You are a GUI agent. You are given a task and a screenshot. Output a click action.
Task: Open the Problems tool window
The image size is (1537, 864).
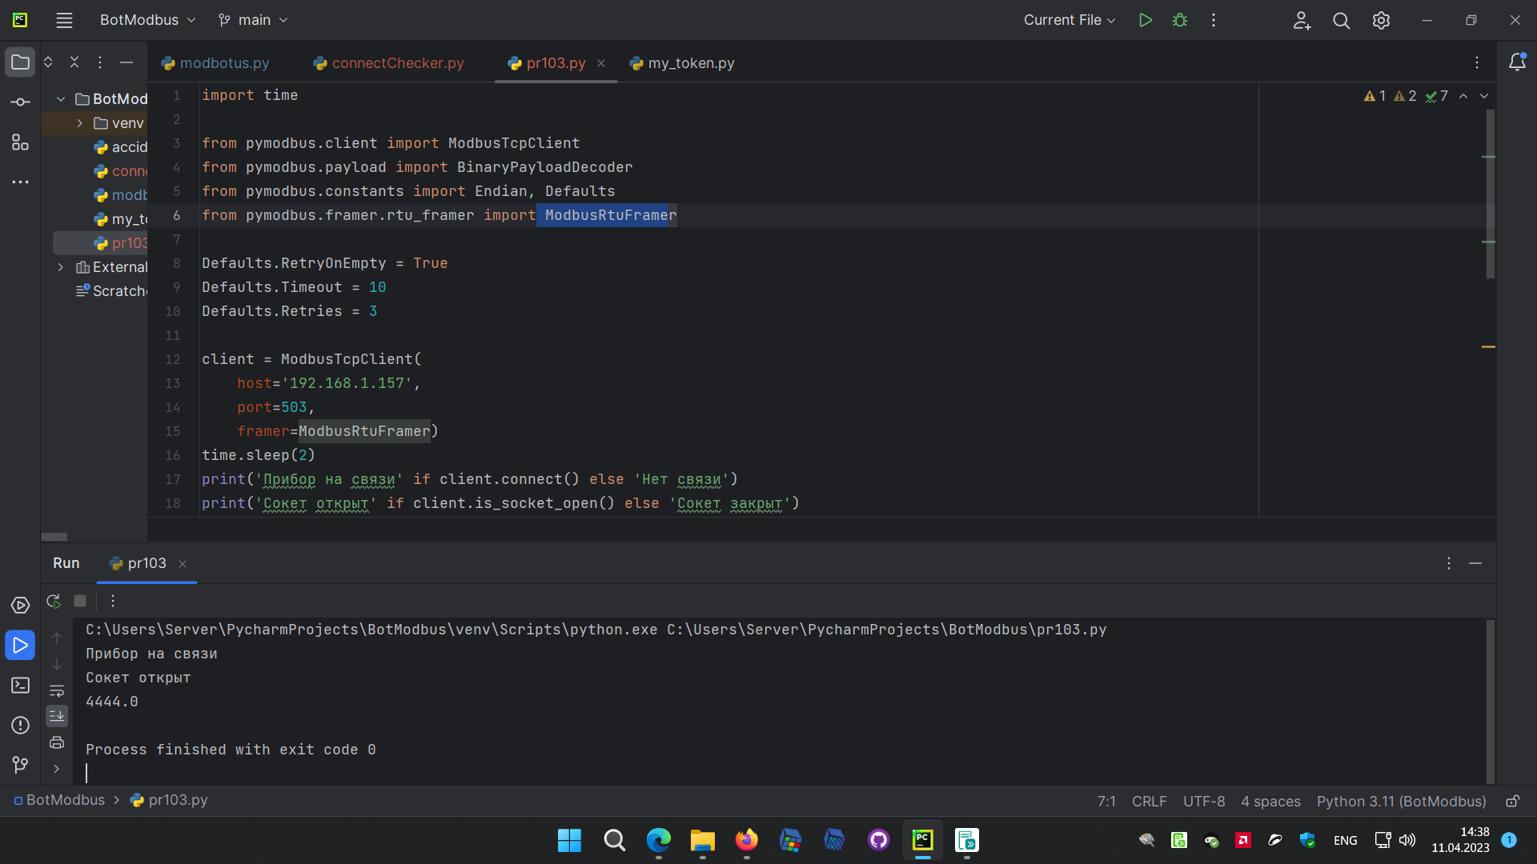[x=21, y=726]
